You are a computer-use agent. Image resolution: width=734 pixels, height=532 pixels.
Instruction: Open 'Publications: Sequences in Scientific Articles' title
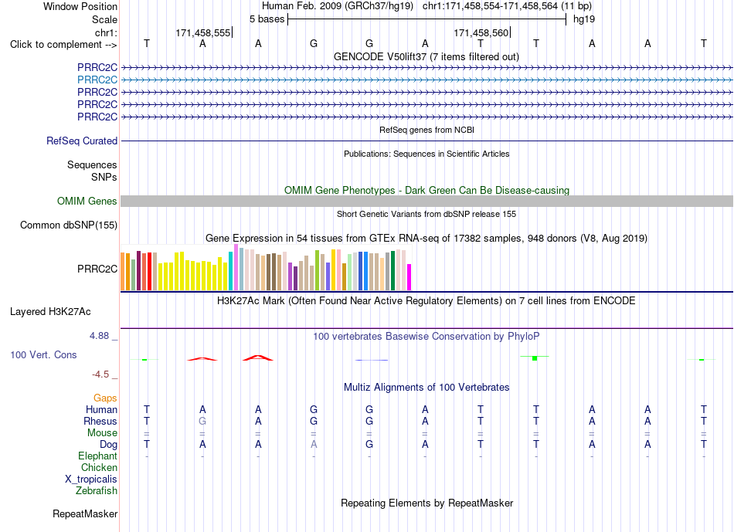click(426, 154)
